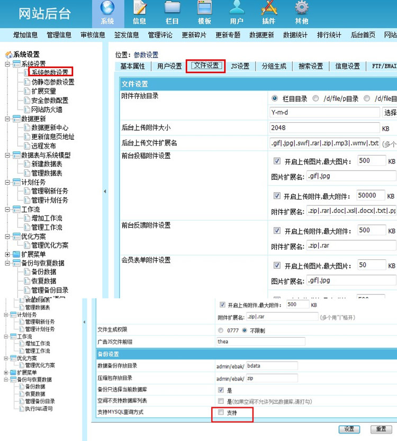Open the 栏目 folder icon
The image size is (397, 441).
172,9
